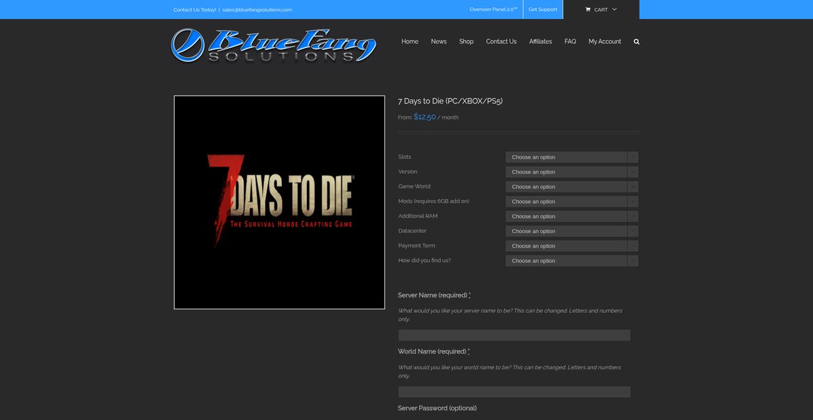Go to the Home menu item
This screenshot has height=420, width=813.
pyautogui.click(x=410, y=41)
